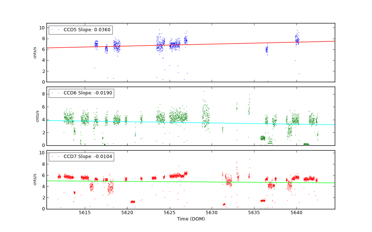Viewport: 372px width, 232px height.
Task: Click the low green CCD6 cluster near 5641
Action: click(306, 144)
